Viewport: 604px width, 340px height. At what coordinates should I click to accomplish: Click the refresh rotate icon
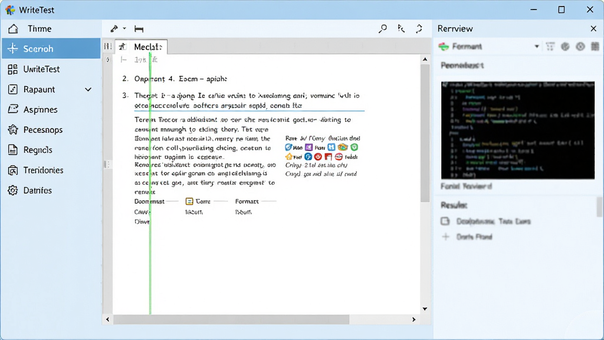(x=419, y=28)
